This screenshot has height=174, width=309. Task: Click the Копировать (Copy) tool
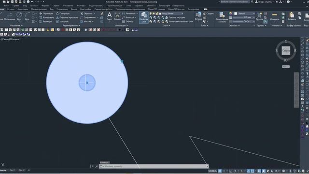[x=46, y=17]
